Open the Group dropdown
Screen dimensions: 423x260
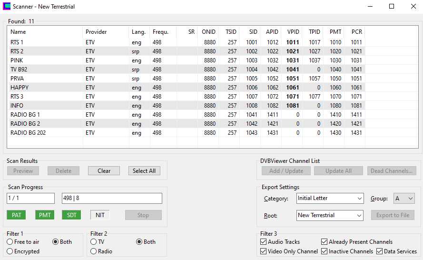(x=404, y=198)
